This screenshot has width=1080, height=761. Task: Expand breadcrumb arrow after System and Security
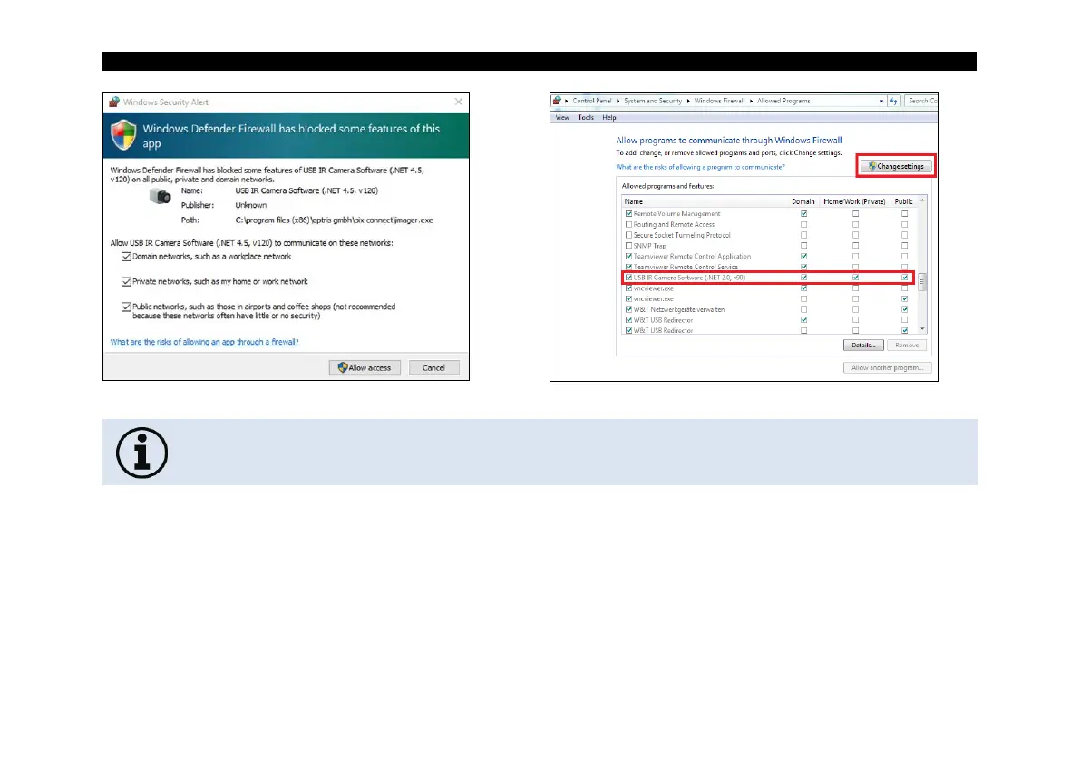click(688, 101)
